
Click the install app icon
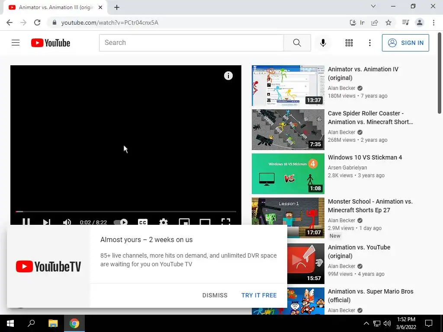pyautogui.click(x=352, y=22)
